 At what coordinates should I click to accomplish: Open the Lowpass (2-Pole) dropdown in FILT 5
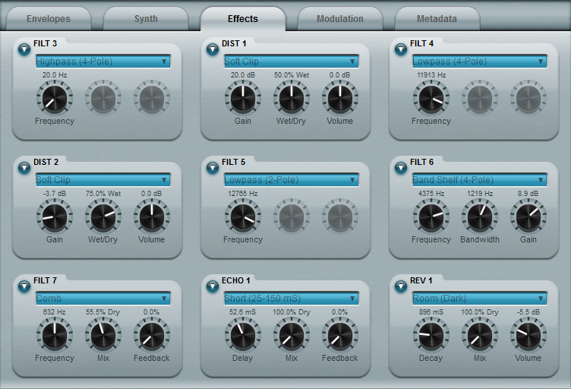tap(292, 179)
